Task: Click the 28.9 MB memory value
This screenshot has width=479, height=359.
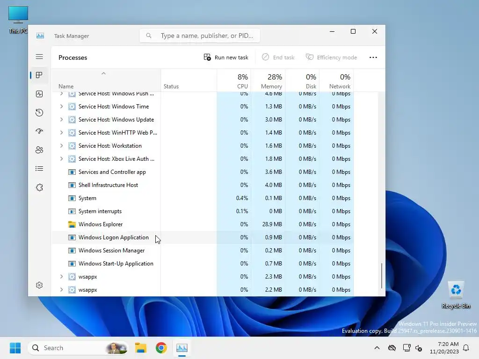Action: click(272, 224)
